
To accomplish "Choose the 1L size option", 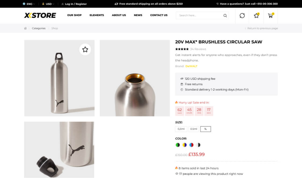I will pos(206,129).
